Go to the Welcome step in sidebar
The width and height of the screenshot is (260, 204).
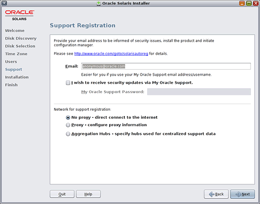coord(15,31)
